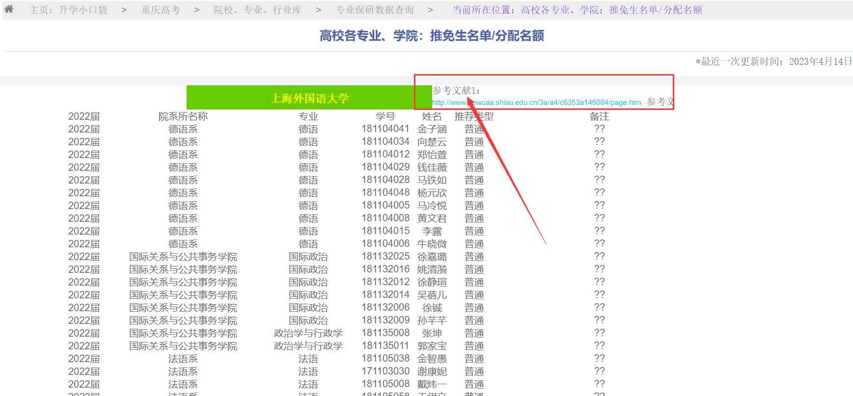Select the 院系所名称 column header

click(183, 116)
